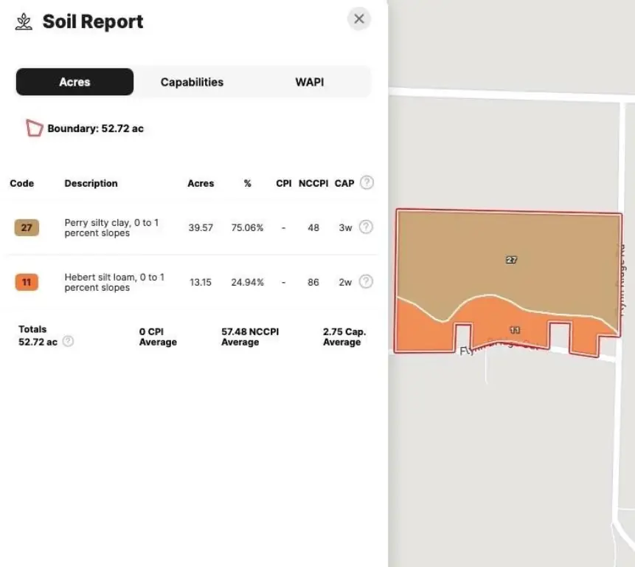Open help icon for Perry silty clay row
Image resolution: width=635 pixels, height=567 pixels.
[x=366, y=227]
